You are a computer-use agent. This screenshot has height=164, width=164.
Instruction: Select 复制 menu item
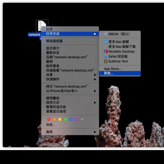(x=70, y=61)
